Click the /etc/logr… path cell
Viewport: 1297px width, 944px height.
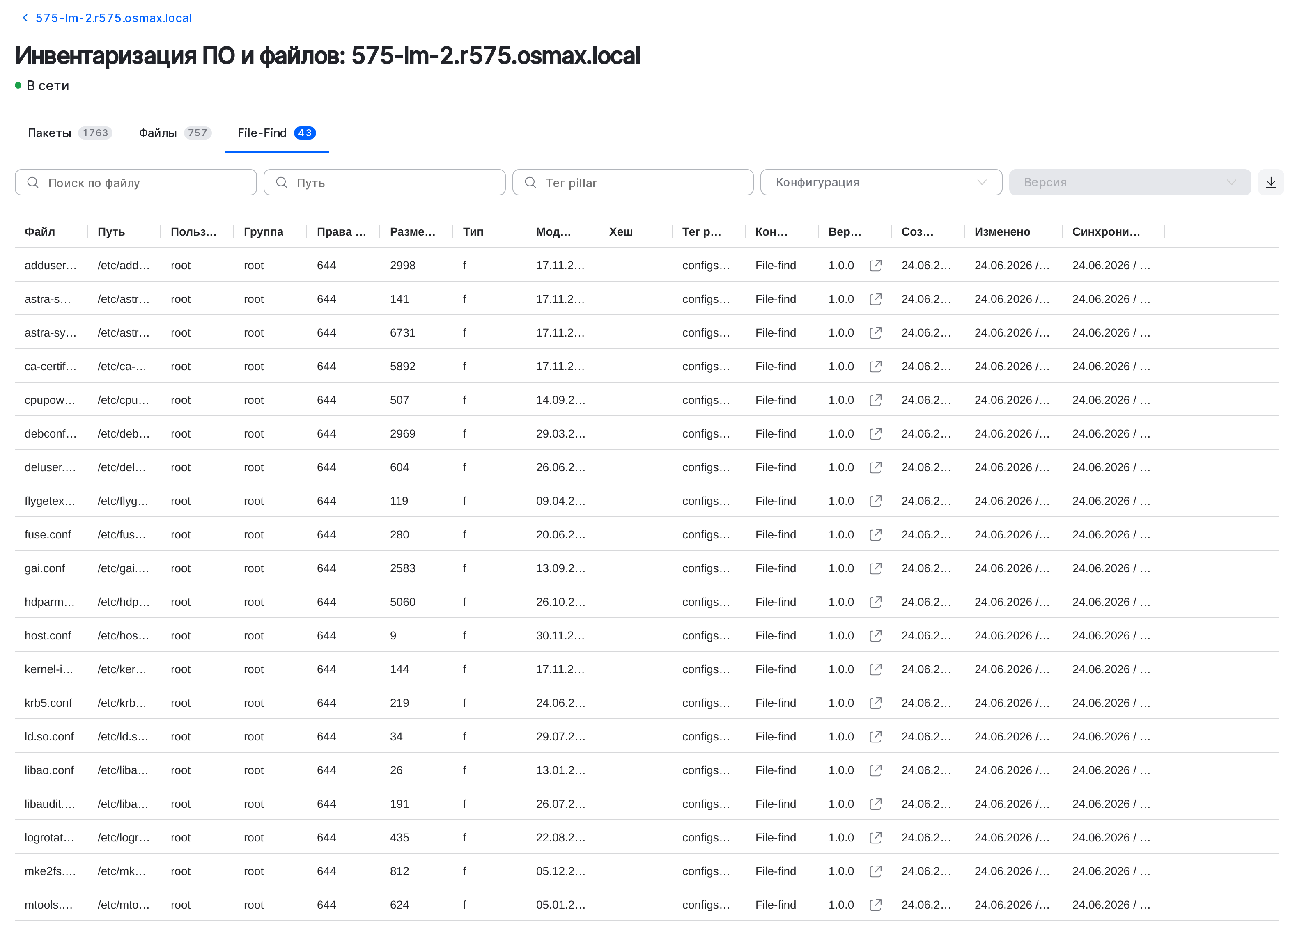tap(124, 838)
